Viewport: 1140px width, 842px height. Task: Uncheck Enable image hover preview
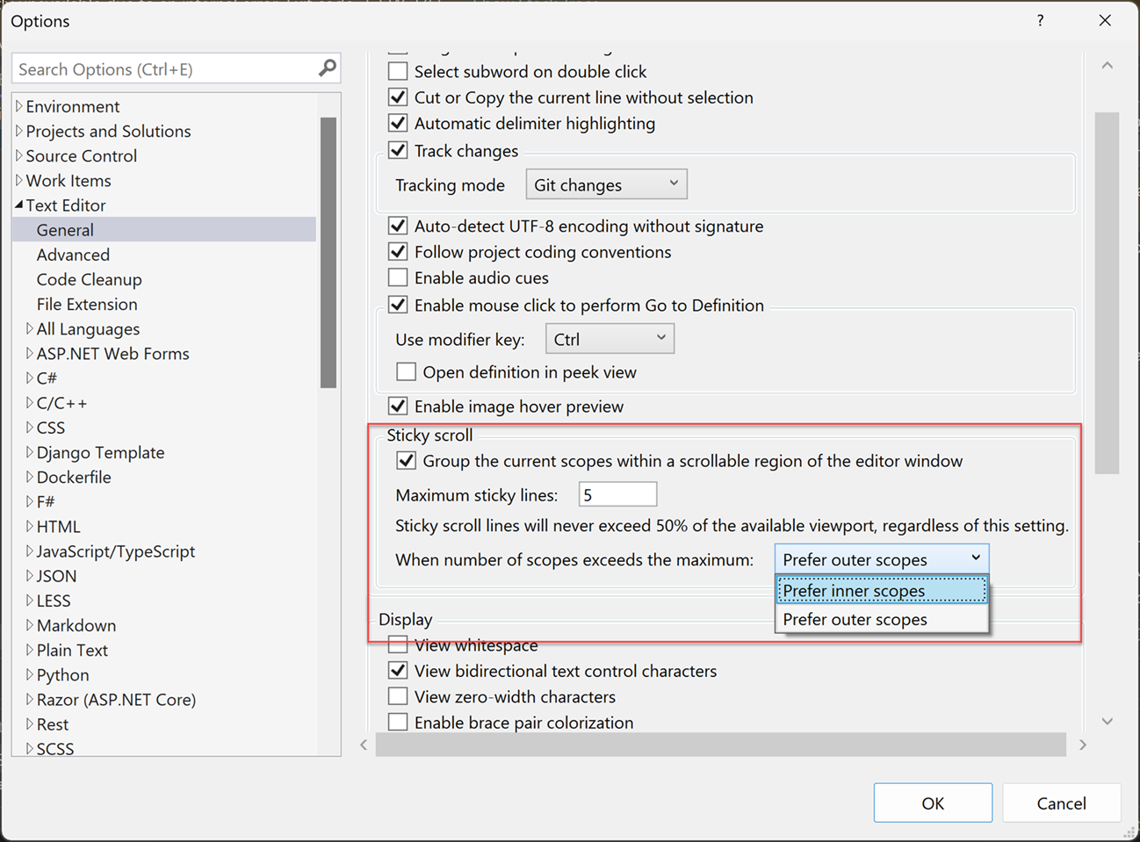(397, 406)
